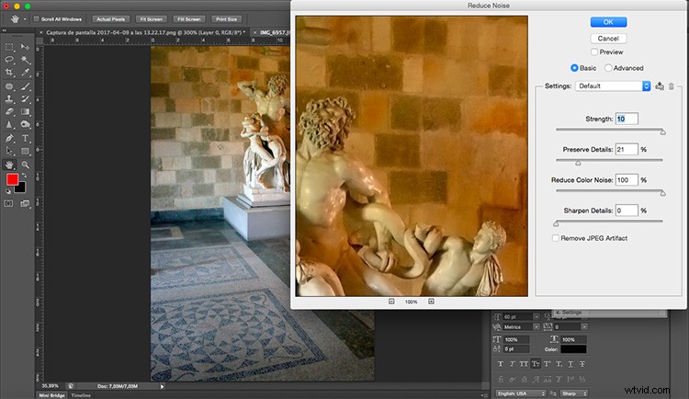Toggle Quick Mask mode
The width and height of the screenshot is (689, 399).
tap(9, 204)
